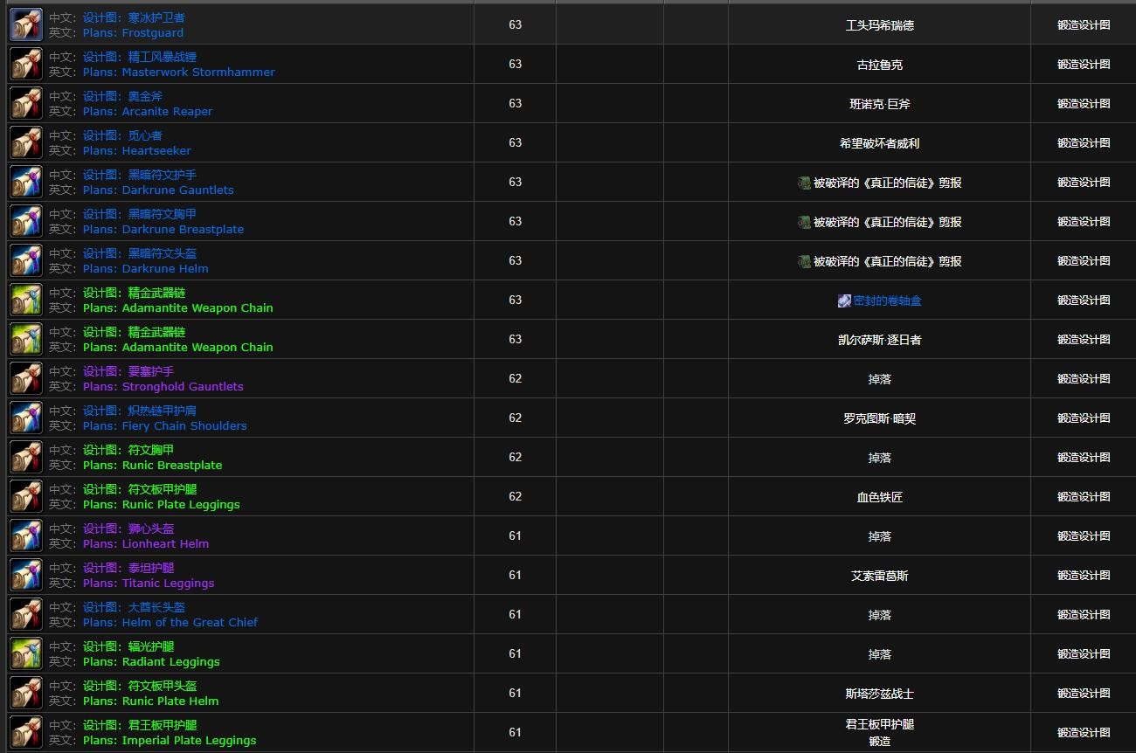Image resolution: width=1136 pixels, height=753 pixels.
Task: Click the 工头玛希瑞德 source name
Action: [879, 25]
